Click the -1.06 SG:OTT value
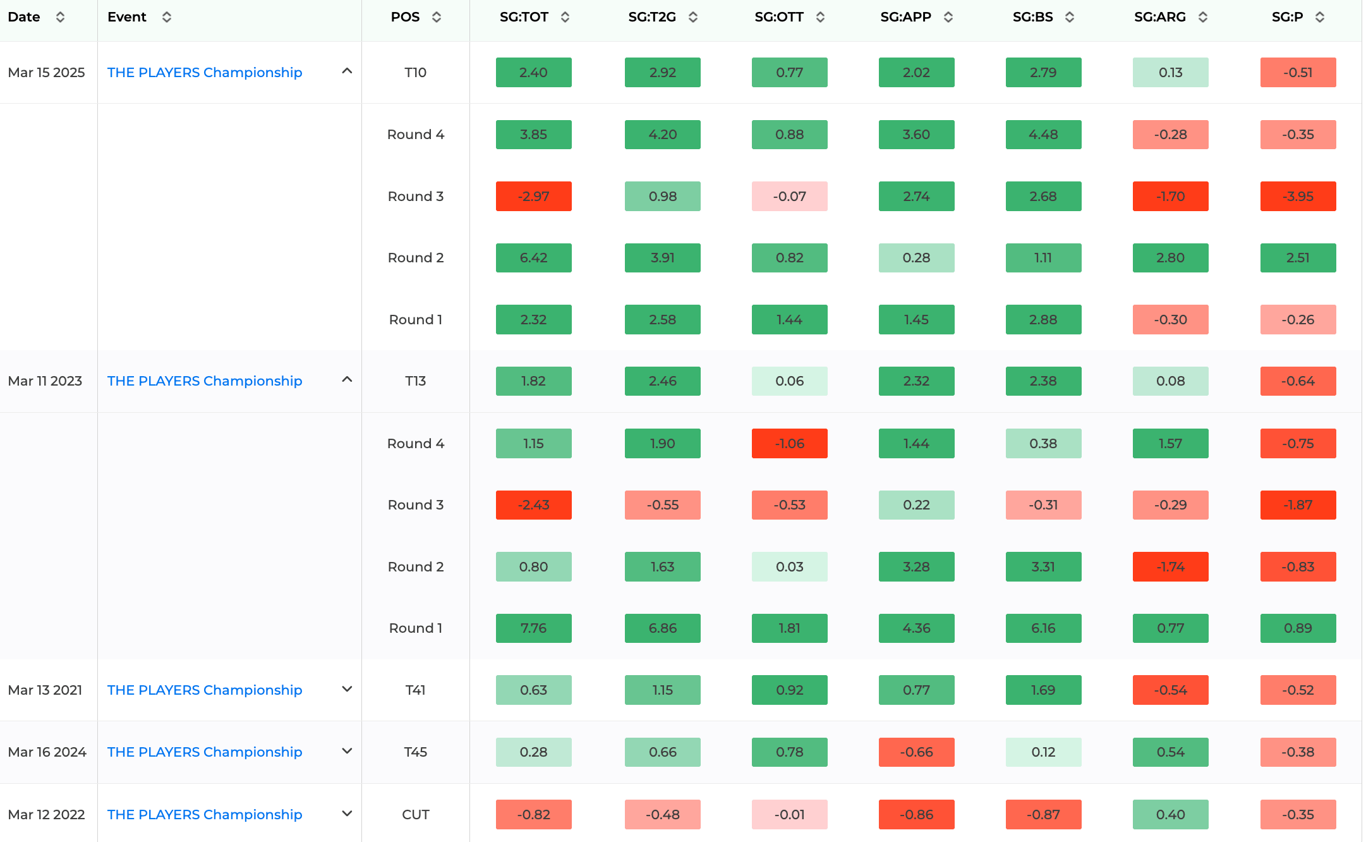The image size is (1366, 842). pos(790,443)
